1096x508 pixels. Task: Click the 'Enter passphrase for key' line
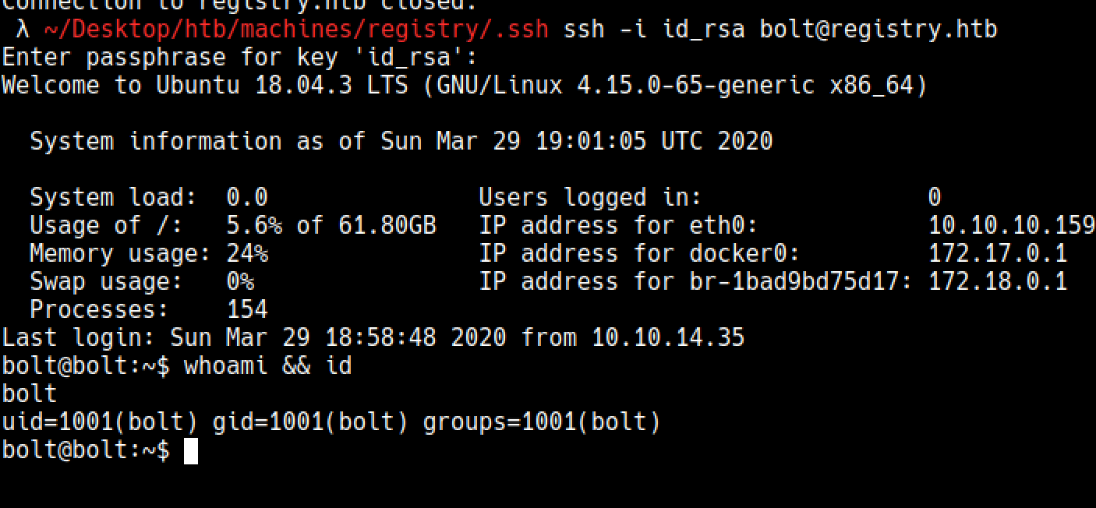coord(239,58)
